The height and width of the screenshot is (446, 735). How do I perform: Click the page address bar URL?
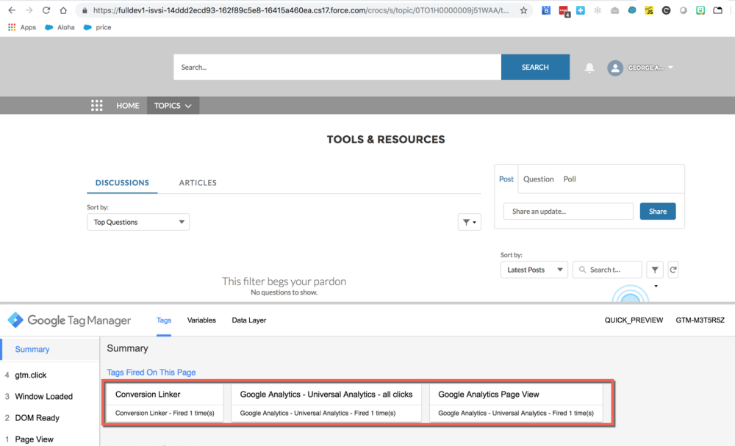click(x=301, y=10)
